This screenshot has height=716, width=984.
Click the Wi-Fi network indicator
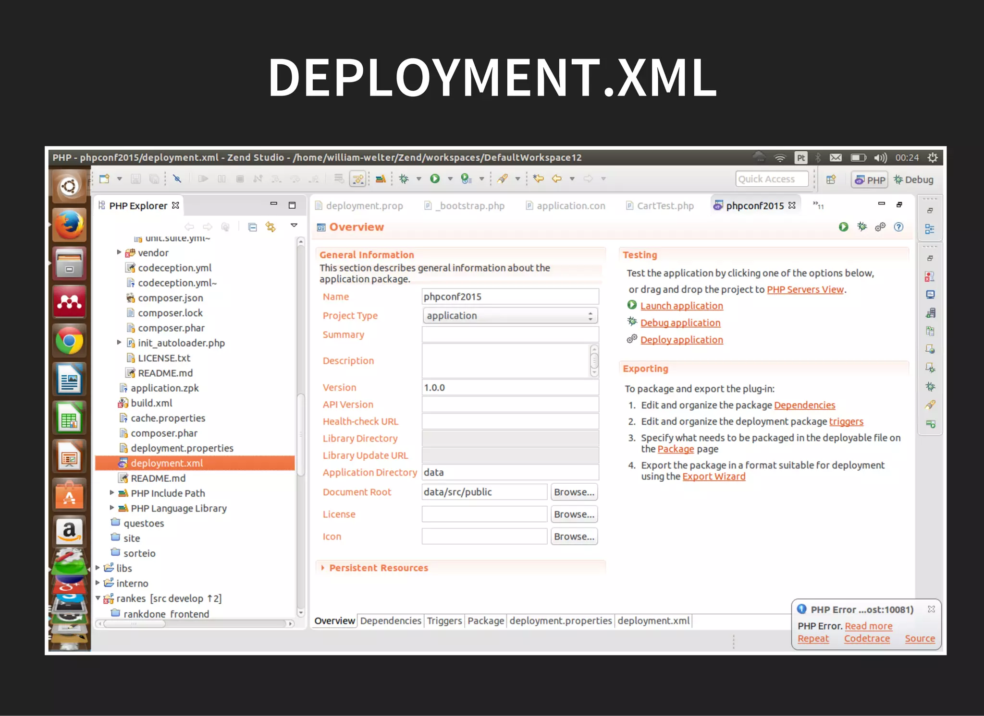(780, 157)
